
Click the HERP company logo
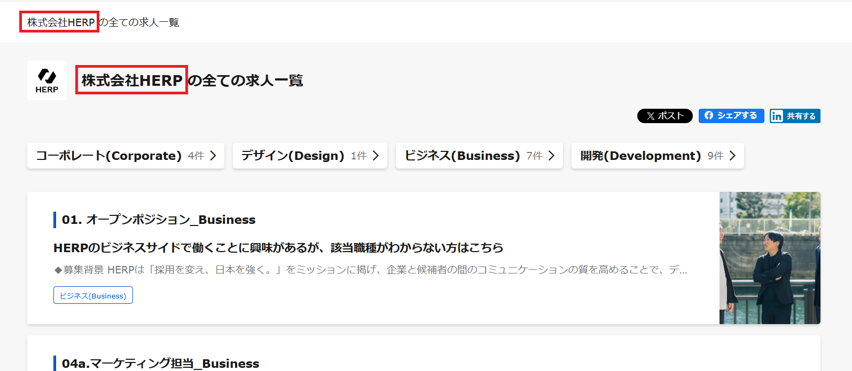point(47,80)
